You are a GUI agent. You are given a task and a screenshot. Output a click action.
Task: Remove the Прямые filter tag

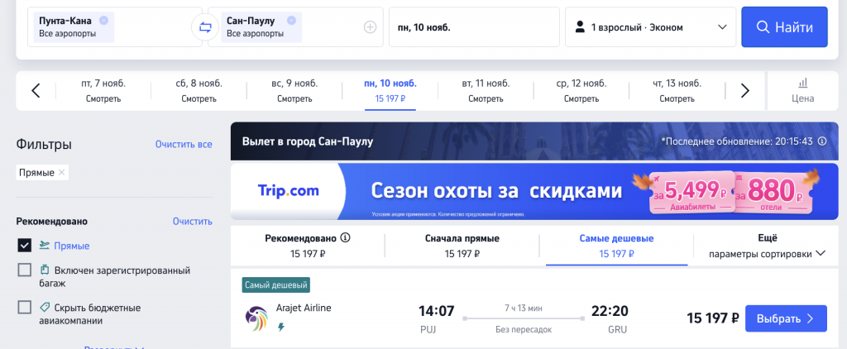pyautogui.click(x=61, y=172)
